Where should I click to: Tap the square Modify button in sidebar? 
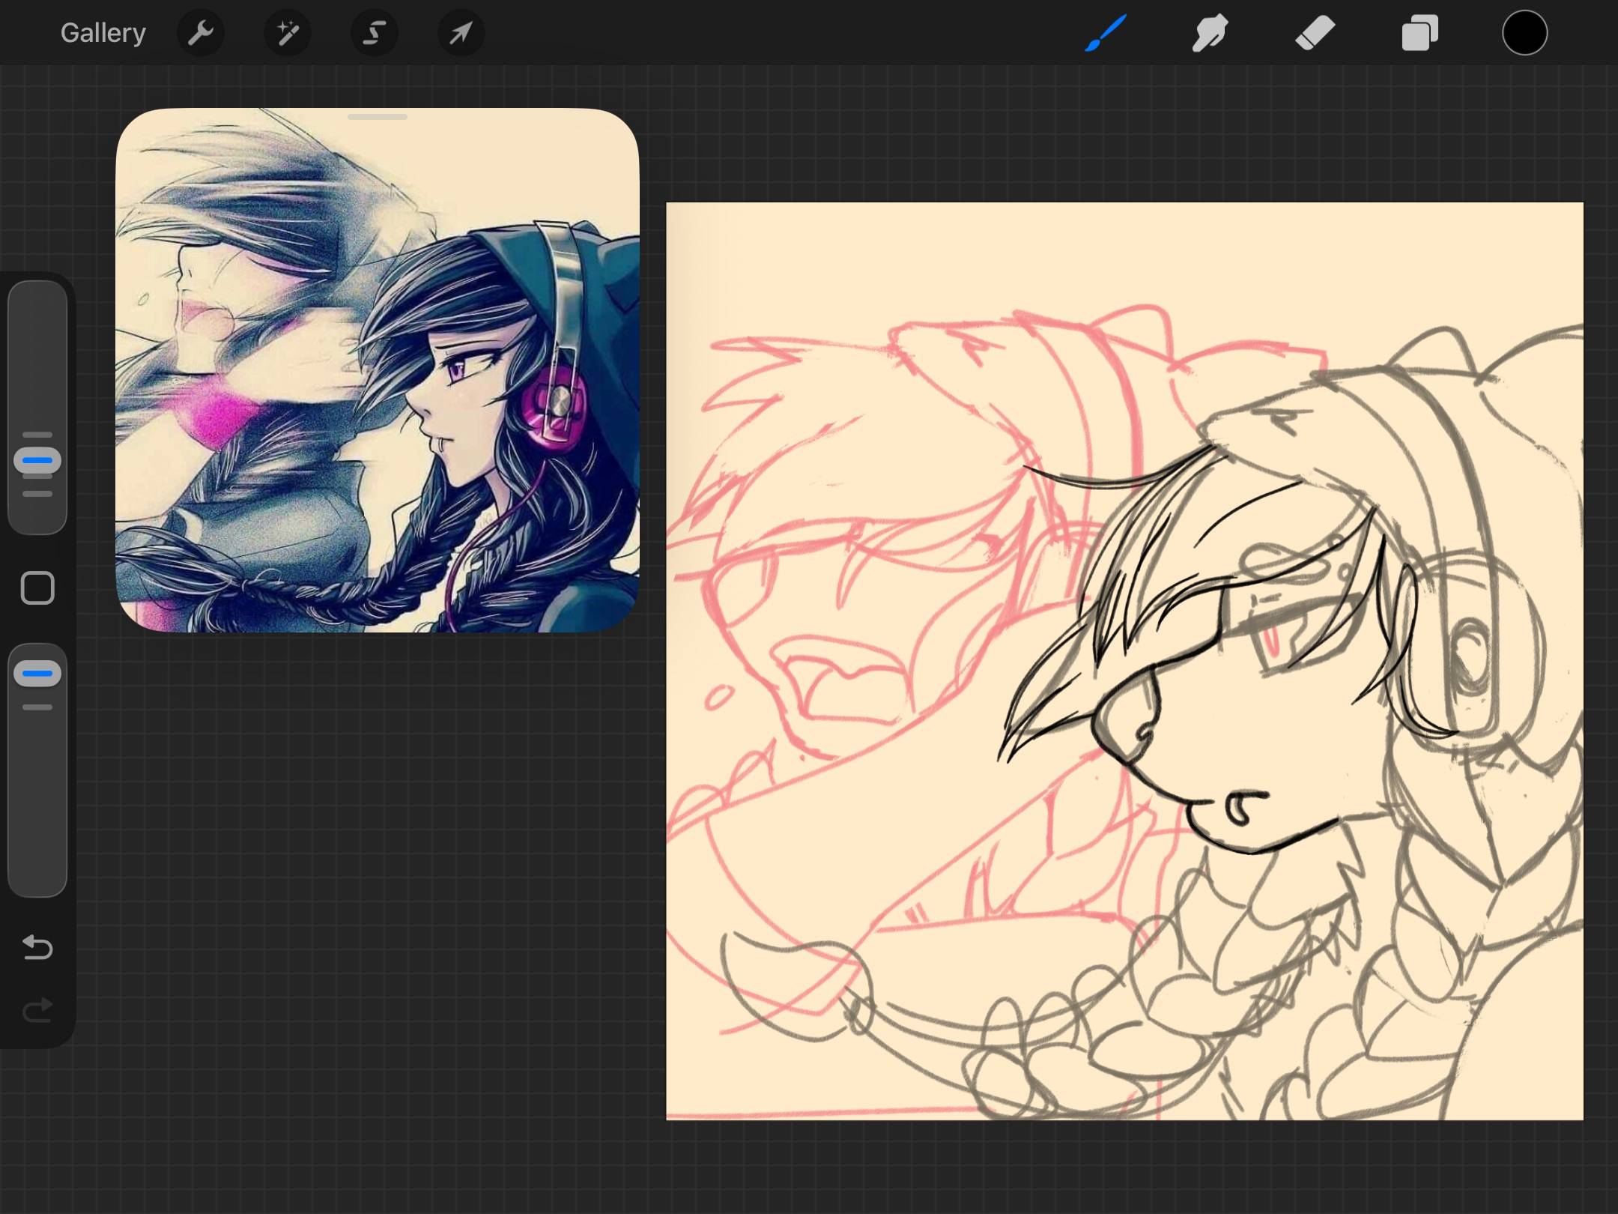click(37, 588)
